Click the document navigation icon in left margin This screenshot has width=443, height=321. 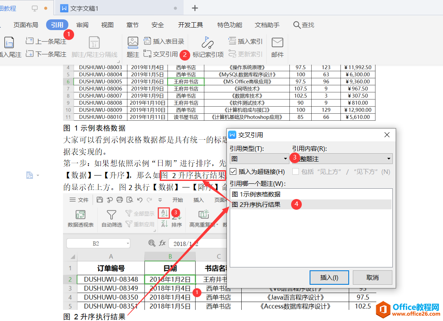point(30,176)
